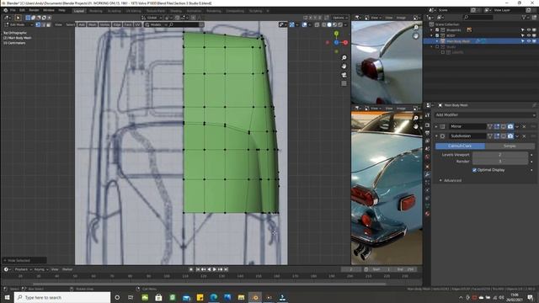Open the Add Modifier dropdown

[485, 114]
